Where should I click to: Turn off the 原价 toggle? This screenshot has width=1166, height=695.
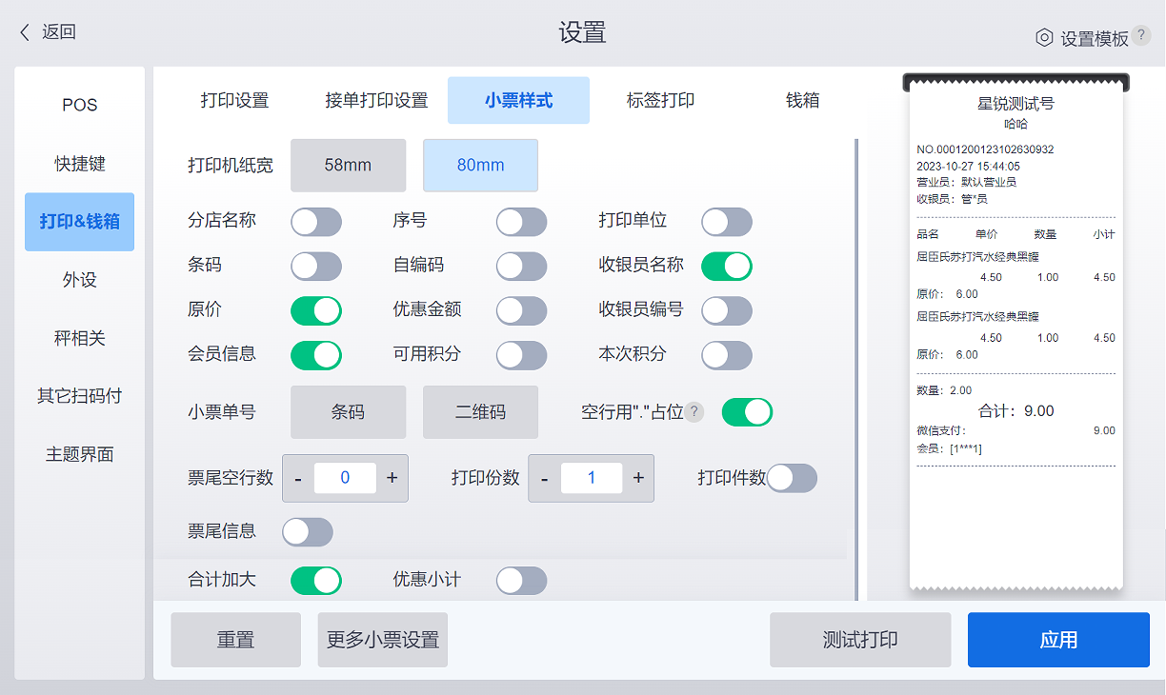pyautogui.click(x=316, y=310)
